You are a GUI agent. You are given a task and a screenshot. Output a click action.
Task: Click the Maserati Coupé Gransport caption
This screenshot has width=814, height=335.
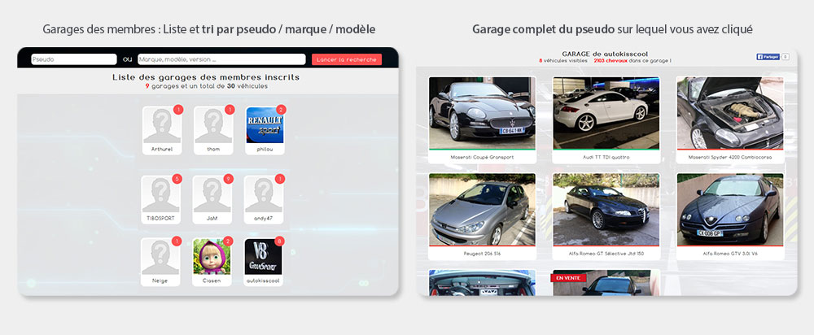pyautogui.click(x=482, y=157)
